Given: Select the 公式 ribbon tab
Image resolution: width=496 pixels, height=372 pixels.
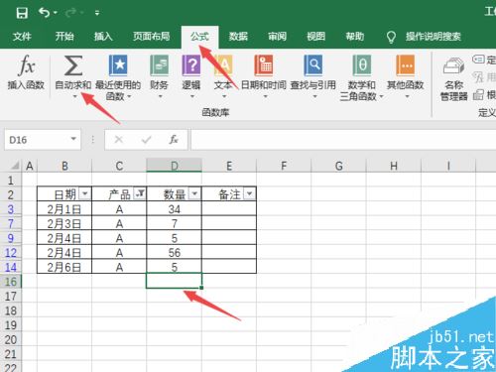Looking at the screenshot, I should (x=199, y=36).
